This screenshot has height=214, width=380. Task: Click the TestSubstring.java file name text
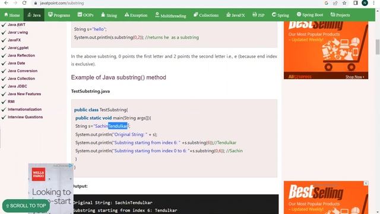pyautogui.click(x=90, y=91)
